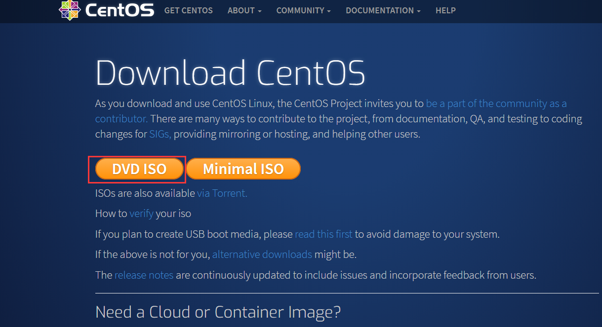Click the 'Download CentOS' heading
The height and width of the screenshot is (327, 602).
tap(230, 73)
